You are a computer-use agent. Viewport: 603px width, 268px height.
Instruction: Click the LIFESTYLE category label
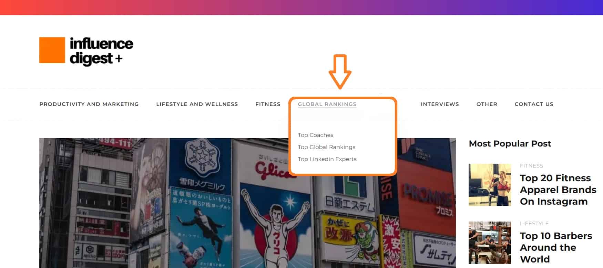coord(534,224)
